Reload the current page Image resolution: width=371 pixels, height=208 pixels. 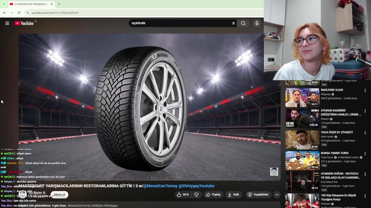click(x=19, y=13)
